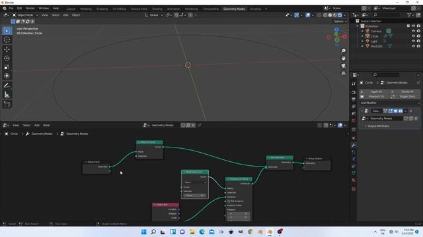The image size is (423, 237).
Task: Open the Window menu
Action: tap(44, 9)
